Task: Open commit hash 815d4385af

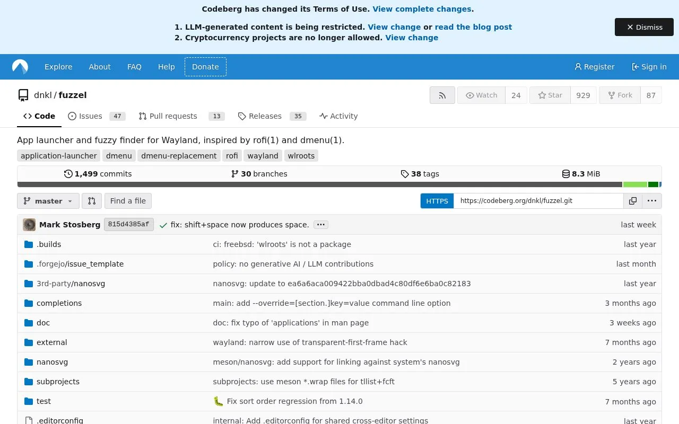Action: (x=129, y=225)
